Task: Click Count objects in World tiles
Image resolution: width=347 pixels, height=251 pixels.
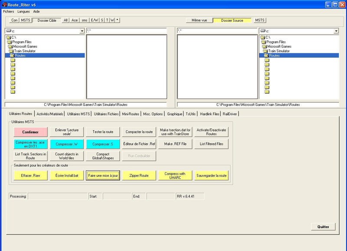Action: coord(67,156)
